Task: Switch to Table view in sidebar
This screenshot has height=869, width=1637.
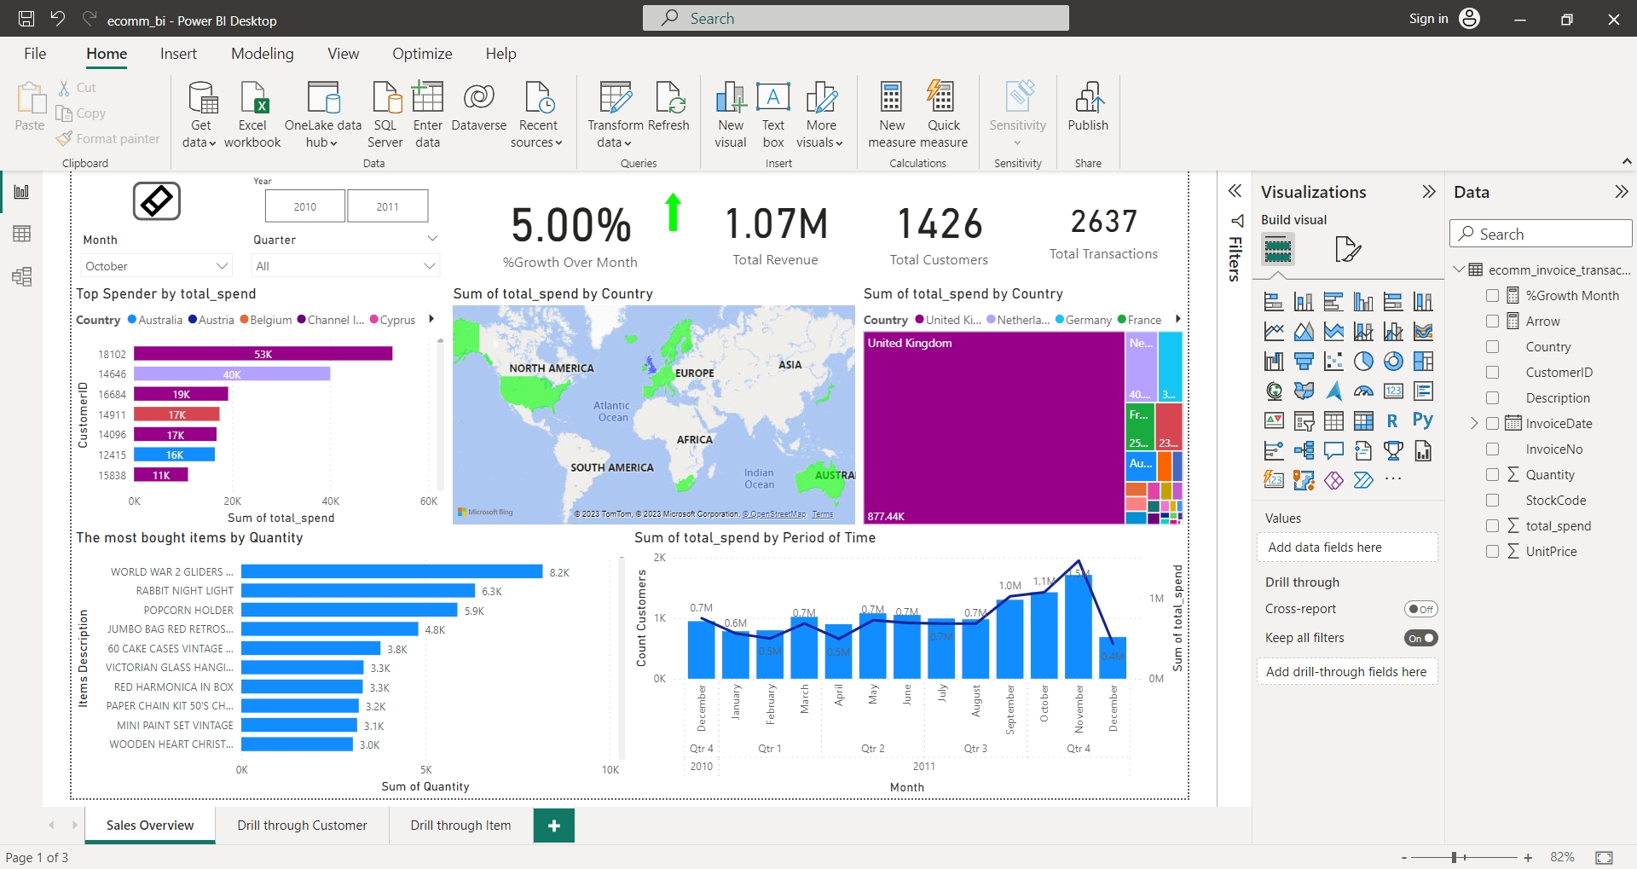Action: coord(21,234)
